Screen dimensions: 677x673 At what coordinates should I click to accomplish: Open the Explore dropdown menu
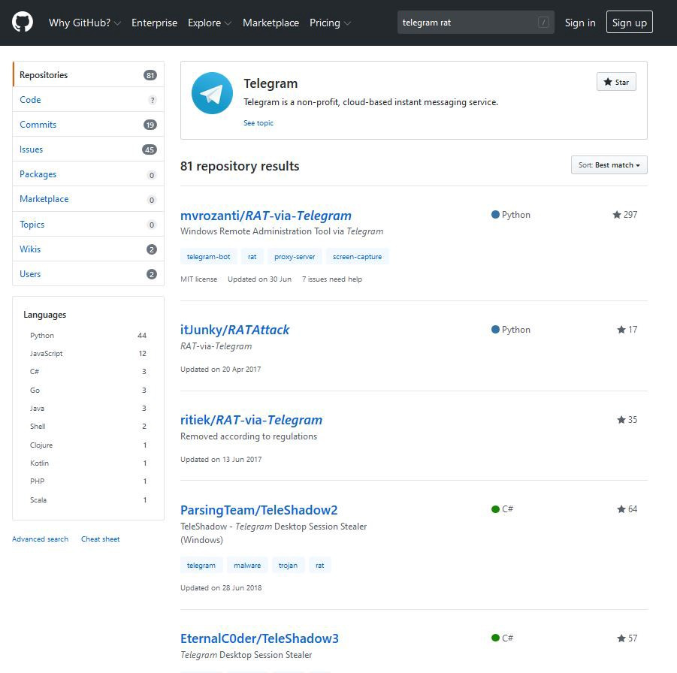210,23
